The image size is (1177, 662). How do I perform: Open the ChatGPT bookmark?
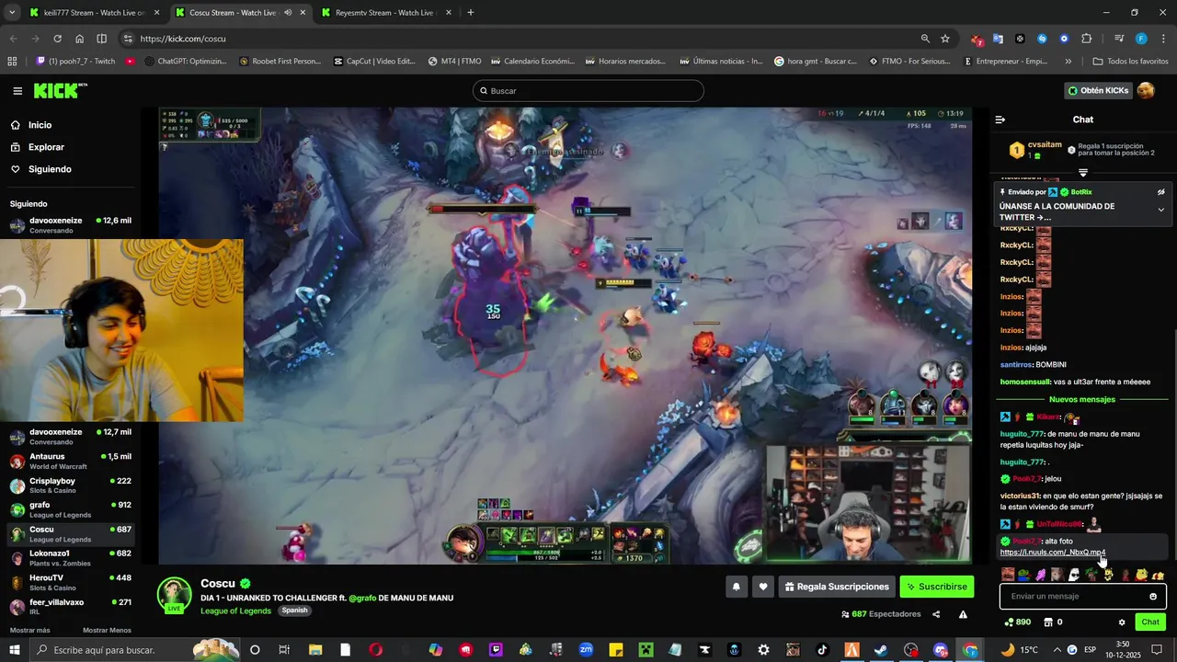click(184, 62)
